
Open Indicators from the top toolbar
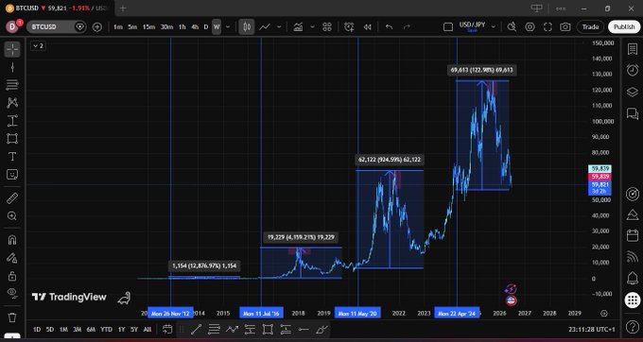point(298,27)
